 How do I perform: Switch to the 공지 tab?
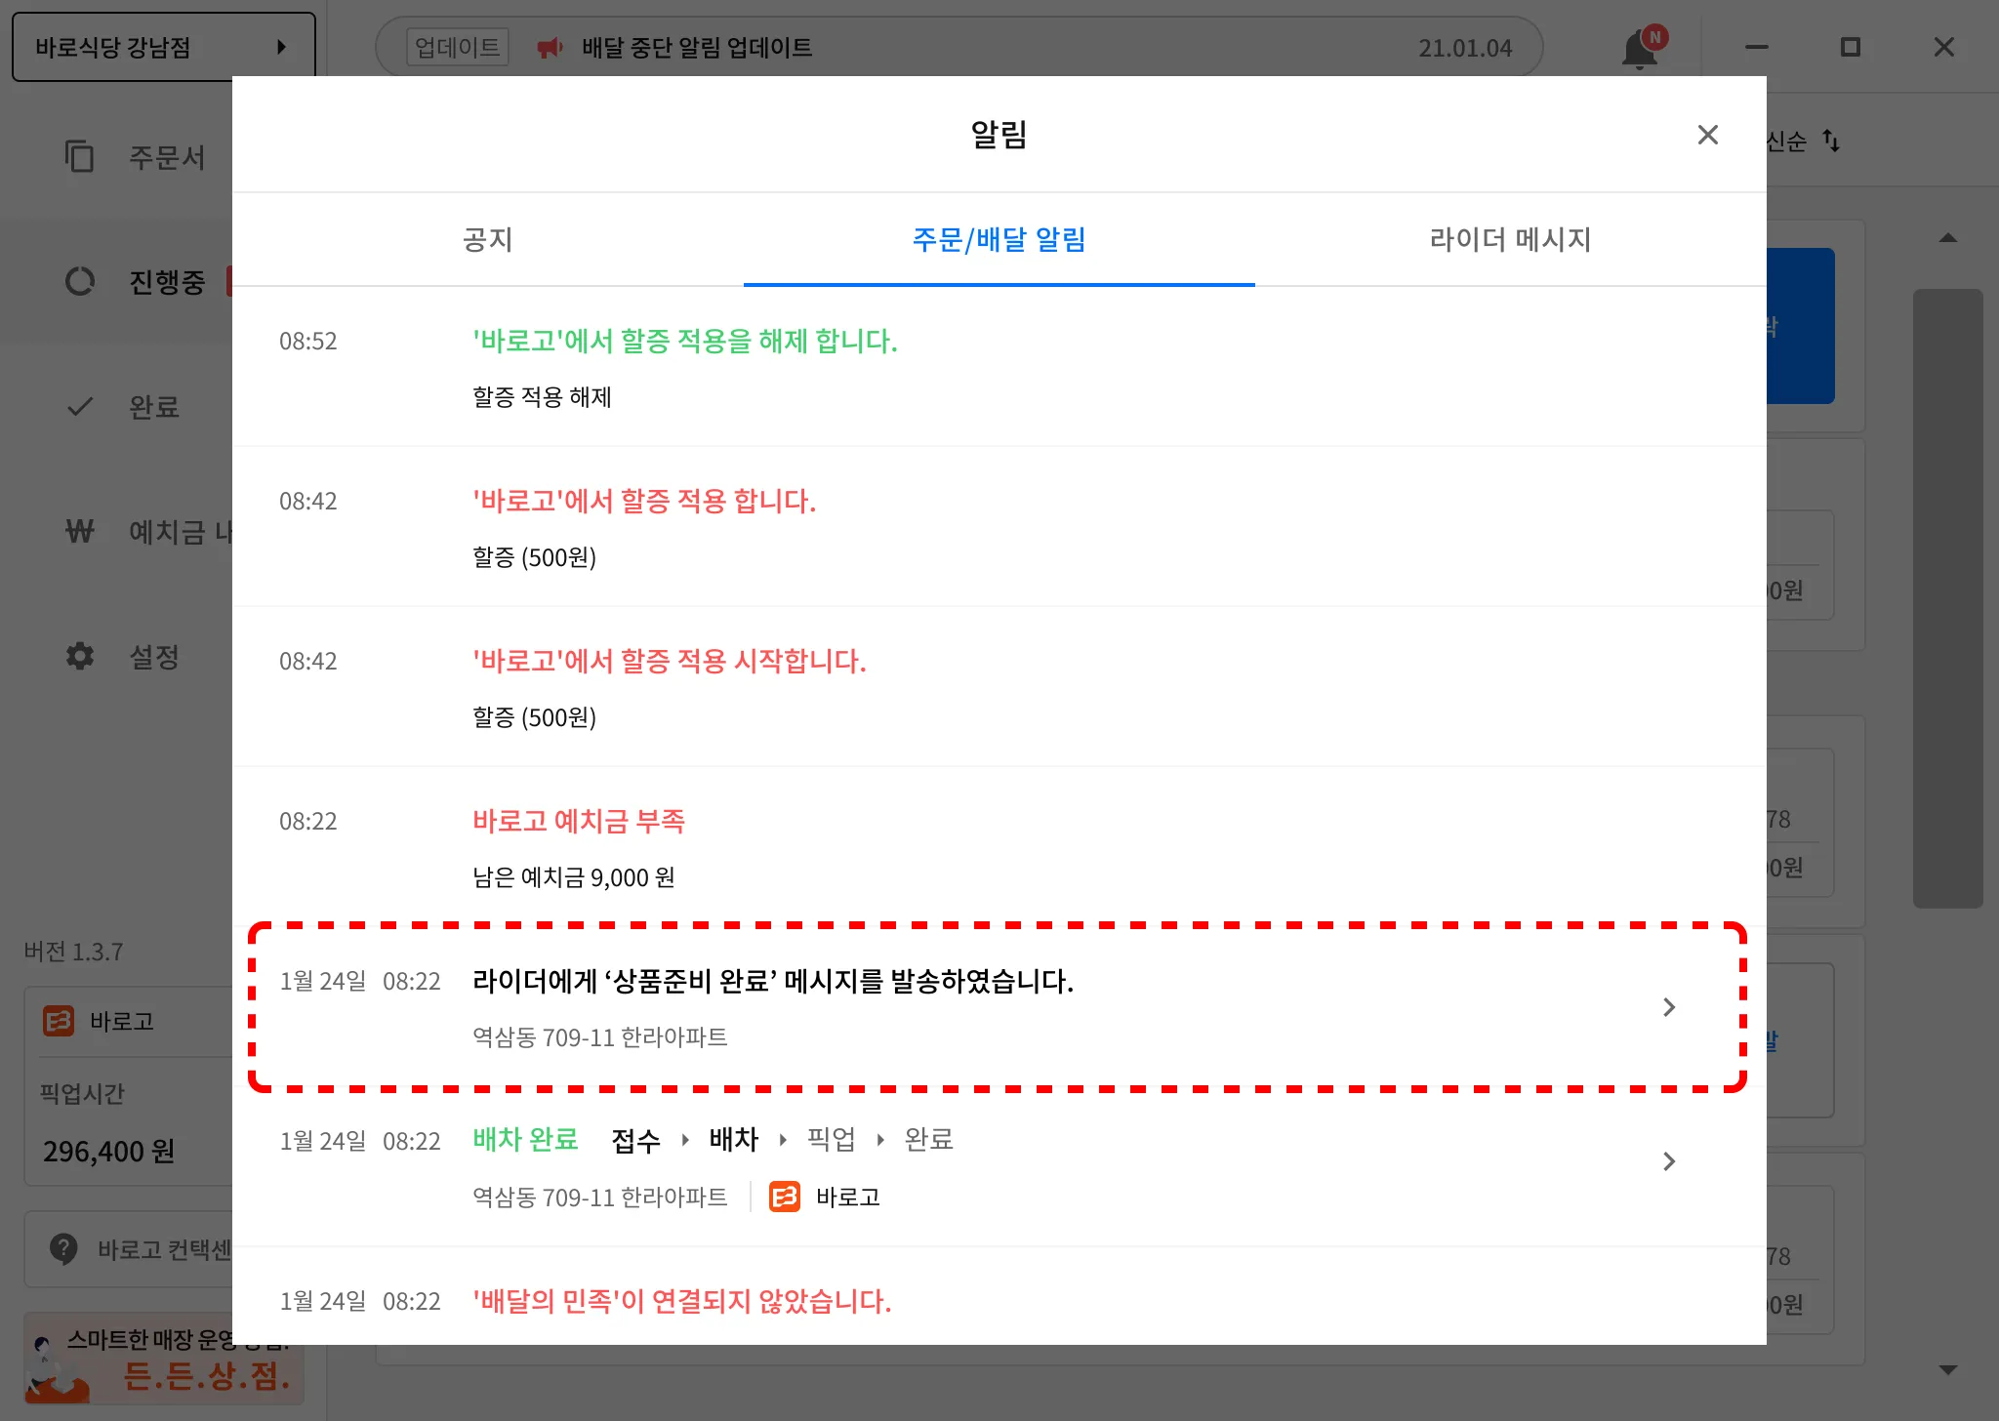[x=487, y=239]
